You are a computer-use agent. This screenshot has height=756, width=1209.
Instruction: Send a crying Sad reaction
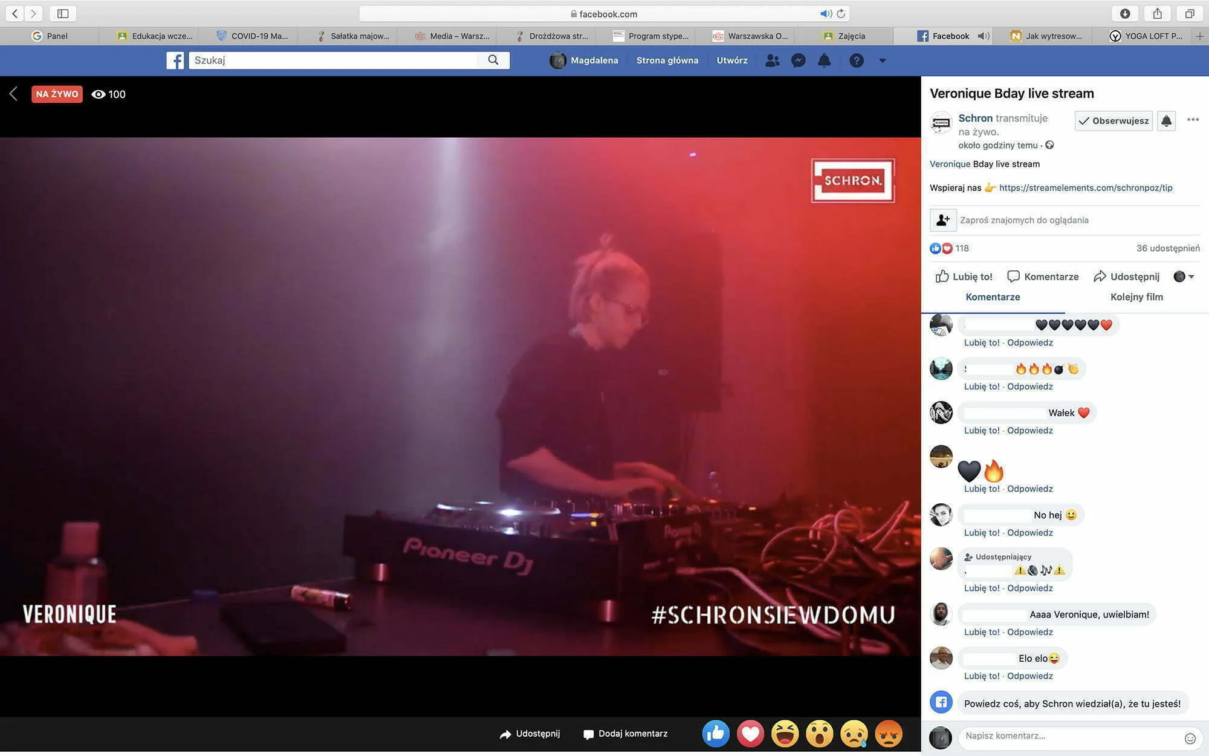coord(854,734)
